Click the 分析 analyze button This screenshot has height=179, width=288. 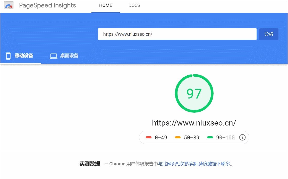coord(269,34)
